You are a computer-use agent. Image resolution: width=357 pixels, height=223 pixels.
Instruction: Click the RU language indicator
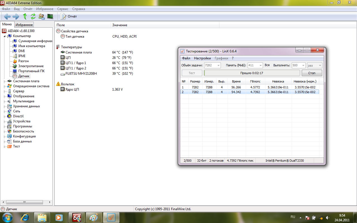(x=293, y=217)
